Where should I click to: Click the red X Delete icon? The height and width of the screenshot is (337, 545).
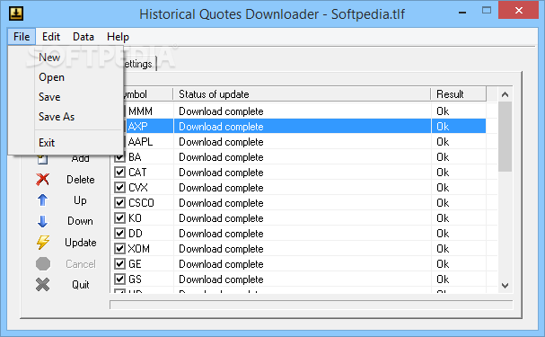point(43,180)
